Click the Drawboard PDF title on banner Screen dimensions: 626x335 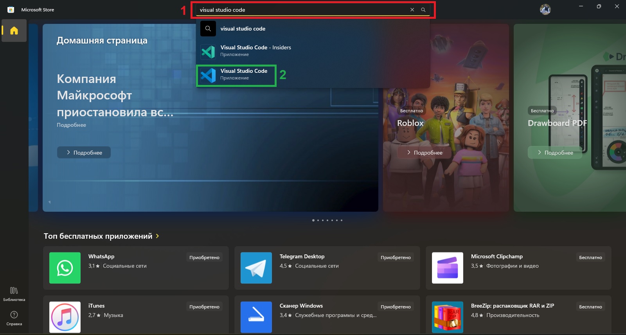click(x=557, y=123)
